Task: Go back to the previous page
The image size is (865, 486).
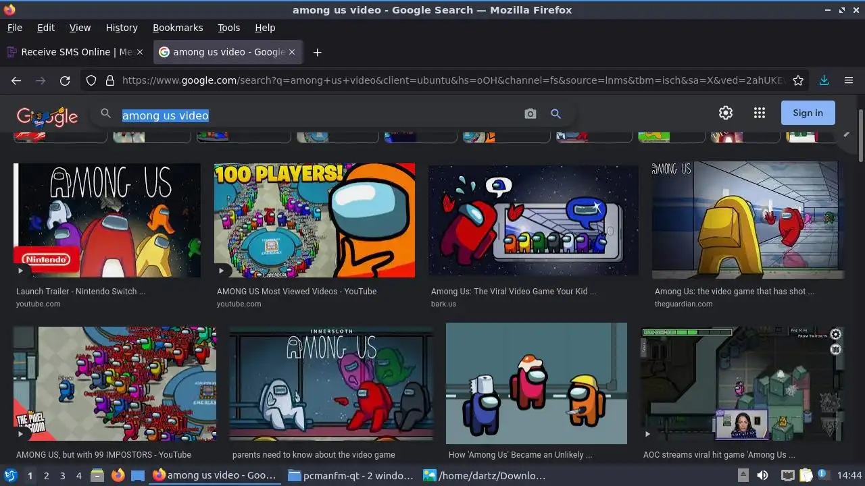Action: point(16,80)
